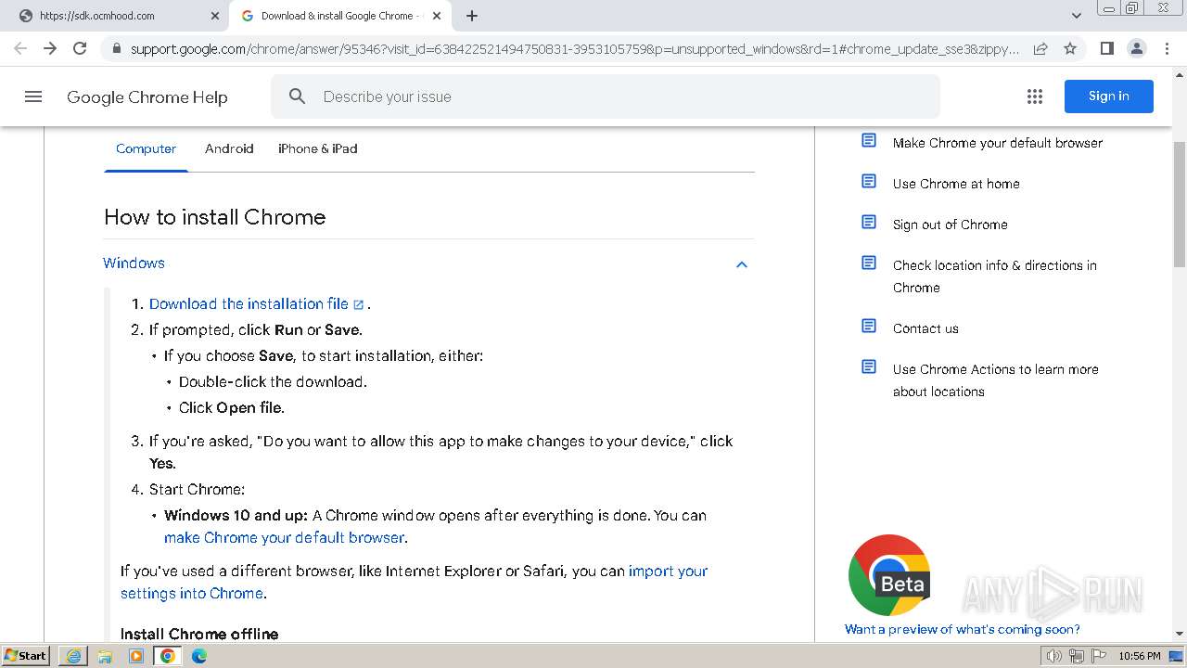Open the Chrome profile avatar
Image resolution: width=1187 pixels, height=668 pixels.
[x=1136, y=48]
